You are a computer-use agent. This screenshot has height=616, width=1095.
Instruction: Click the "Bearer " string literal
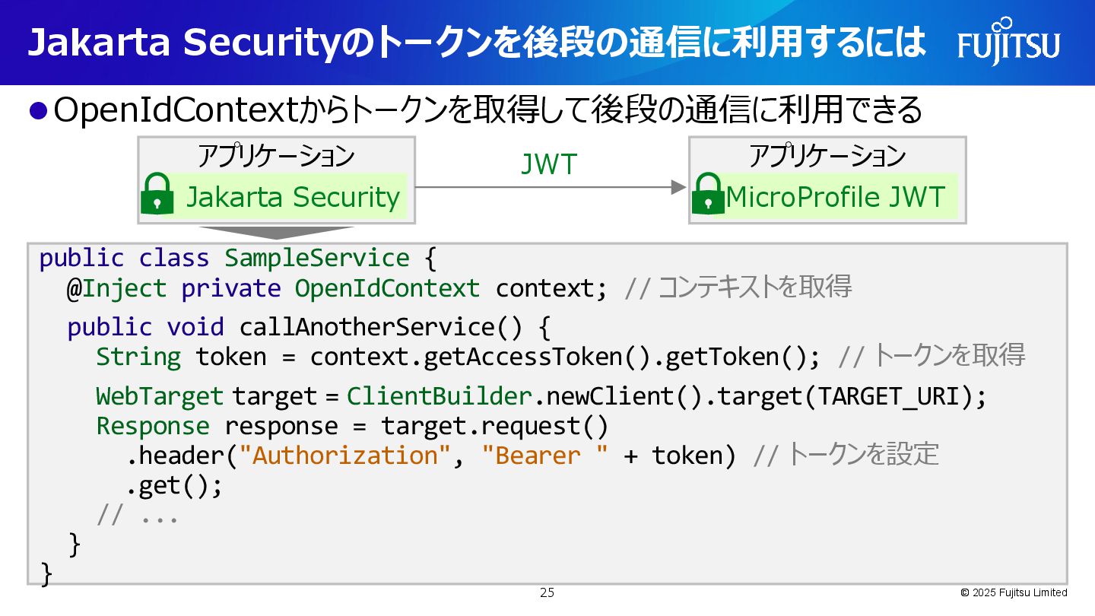click(x=544, y=455)
